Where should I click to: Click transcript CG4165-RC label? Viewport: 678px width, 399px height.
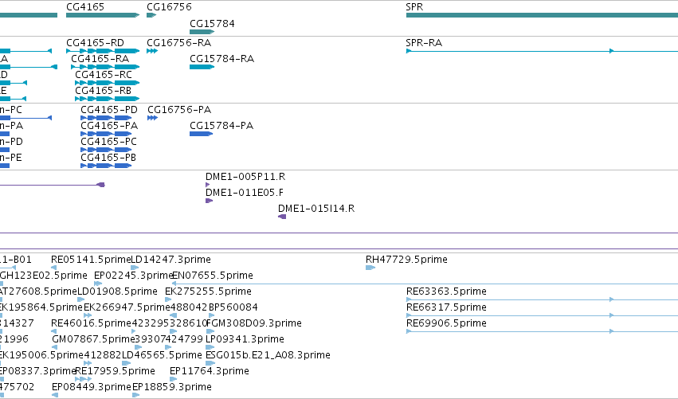104,75
